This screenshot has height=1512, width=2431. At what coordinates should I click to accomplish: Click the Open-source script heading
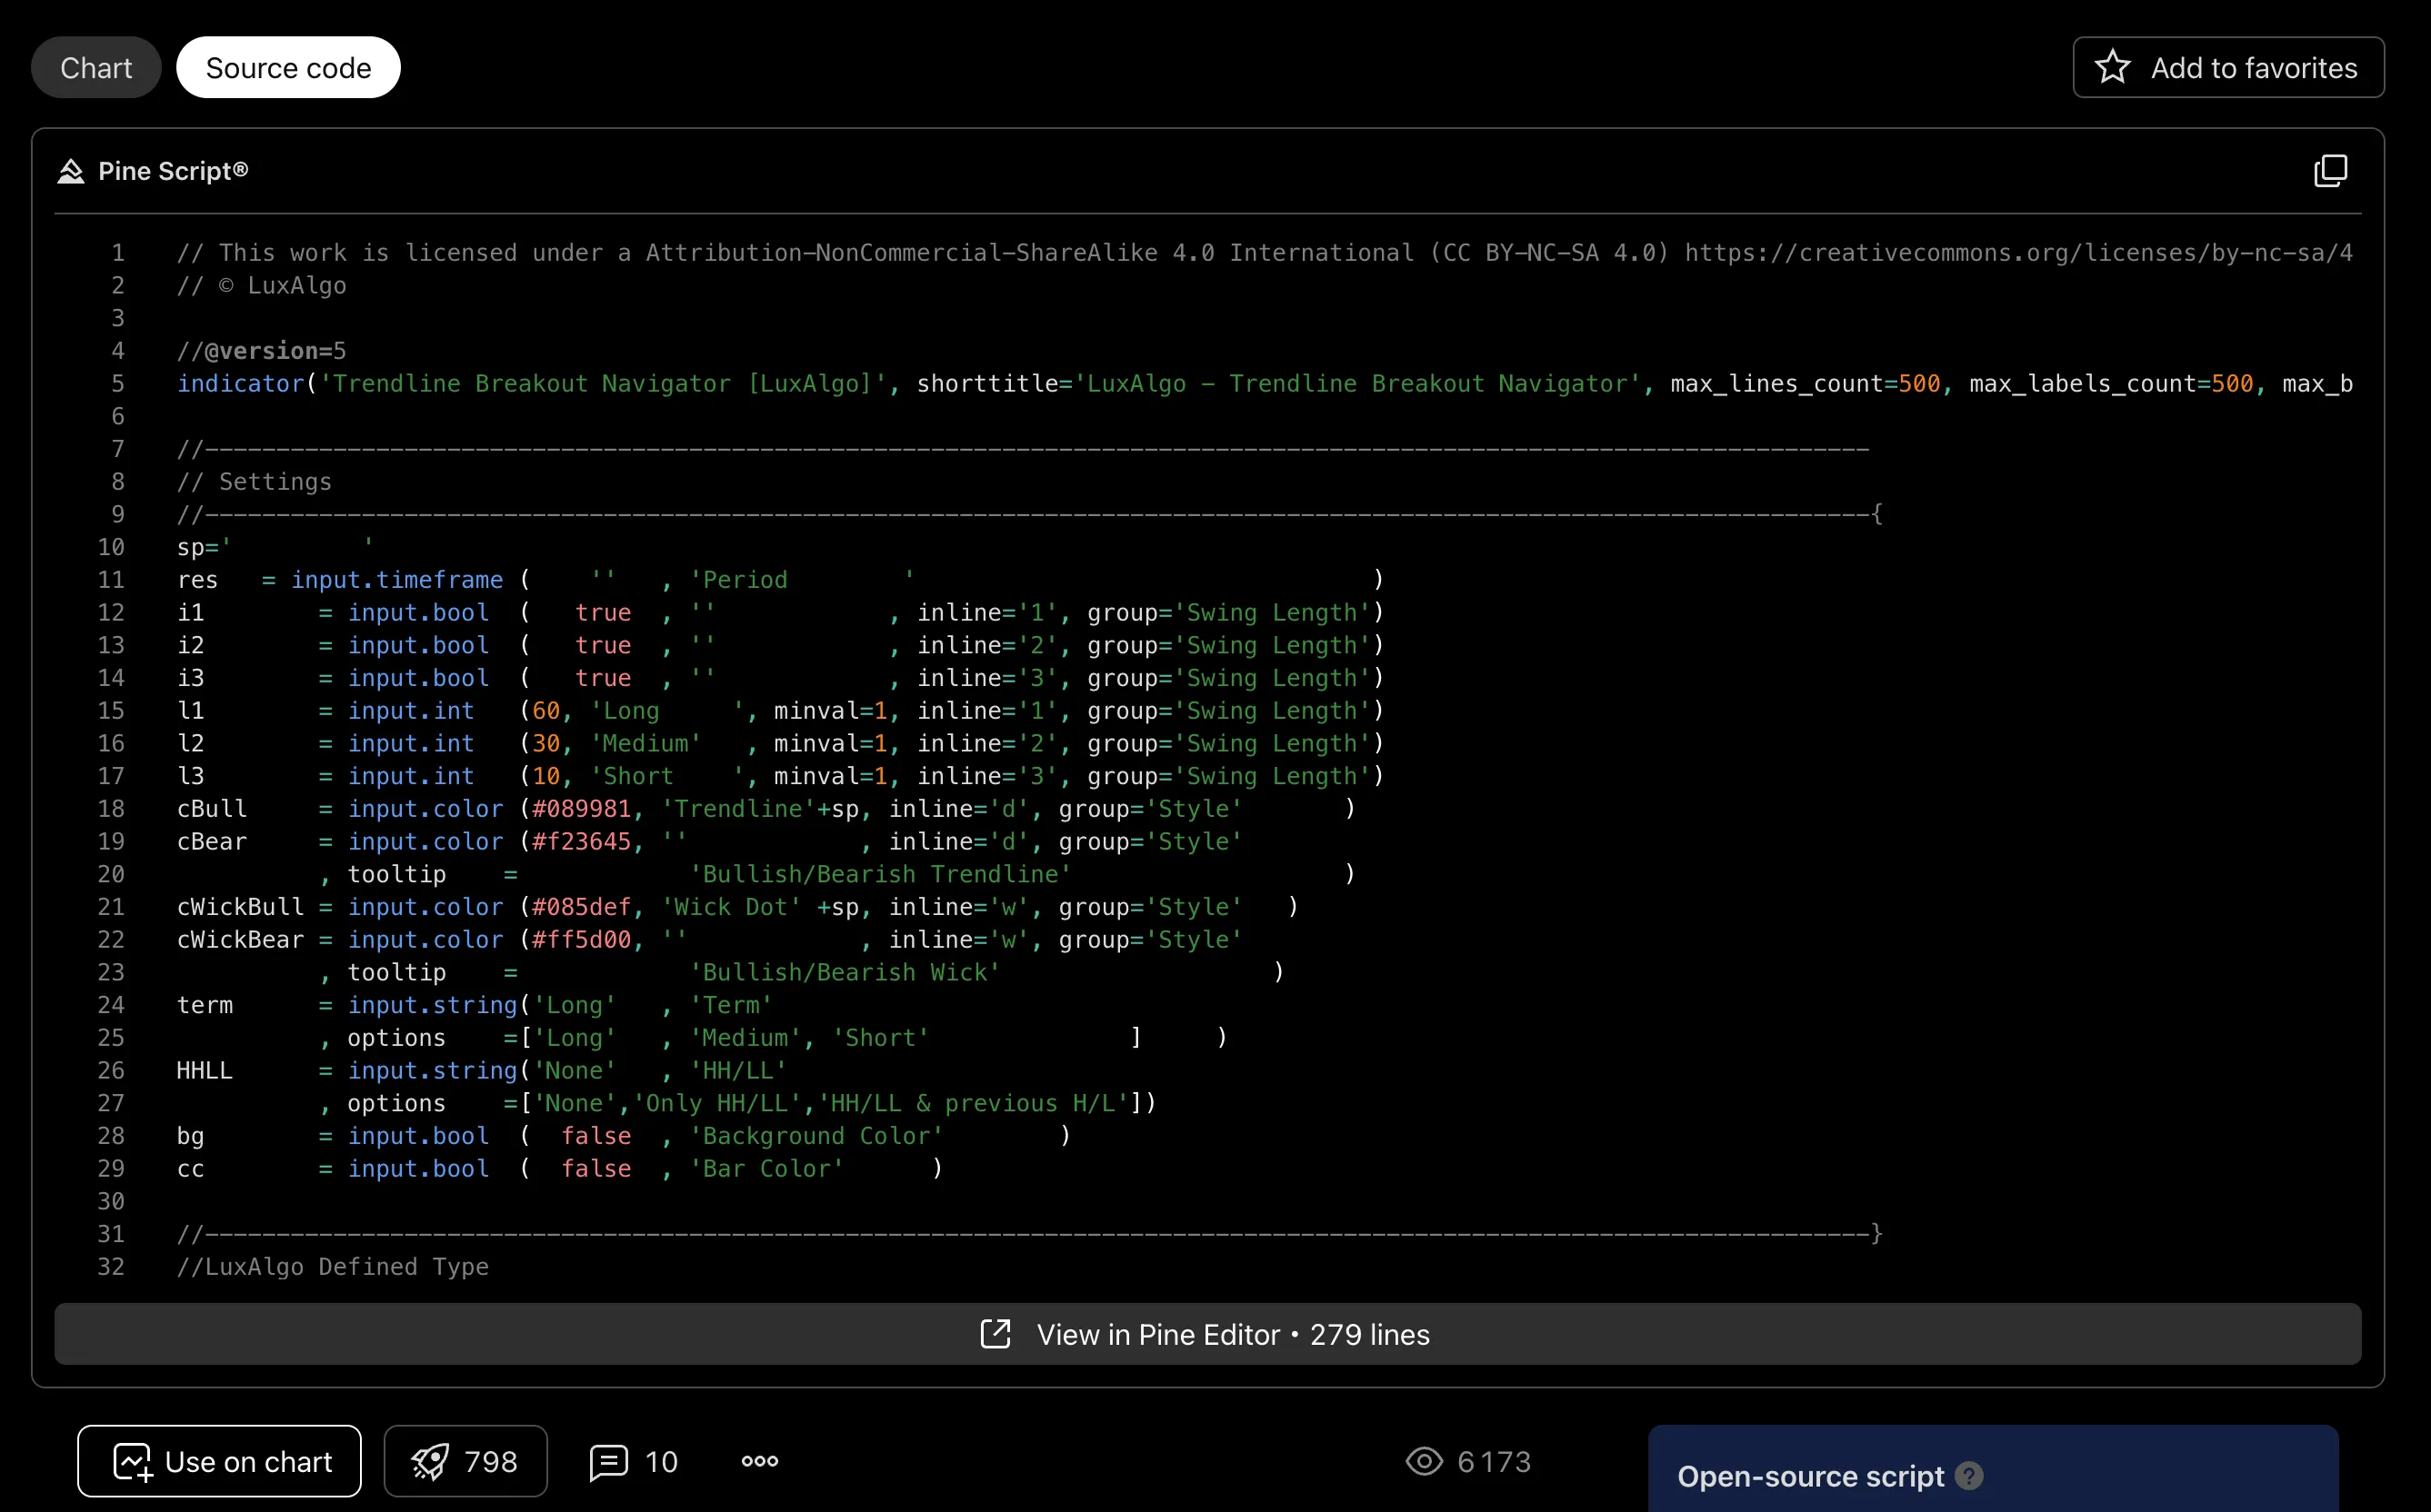(1810, 1476)
